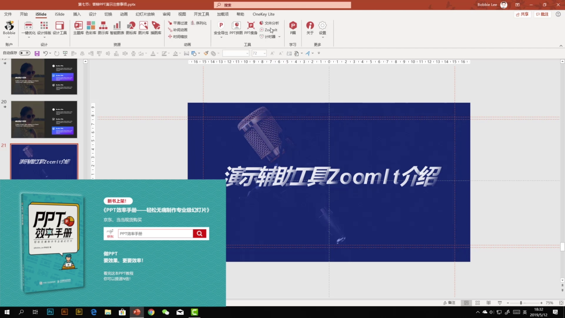Switch to the 开发工具 Developer tab
Screen dimensions: 565x318
coord(201,14)
